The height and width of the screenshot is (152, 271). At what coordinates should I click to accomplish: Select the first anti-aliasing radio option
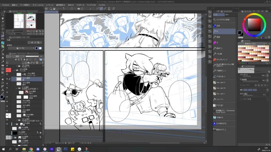[255, 85]
